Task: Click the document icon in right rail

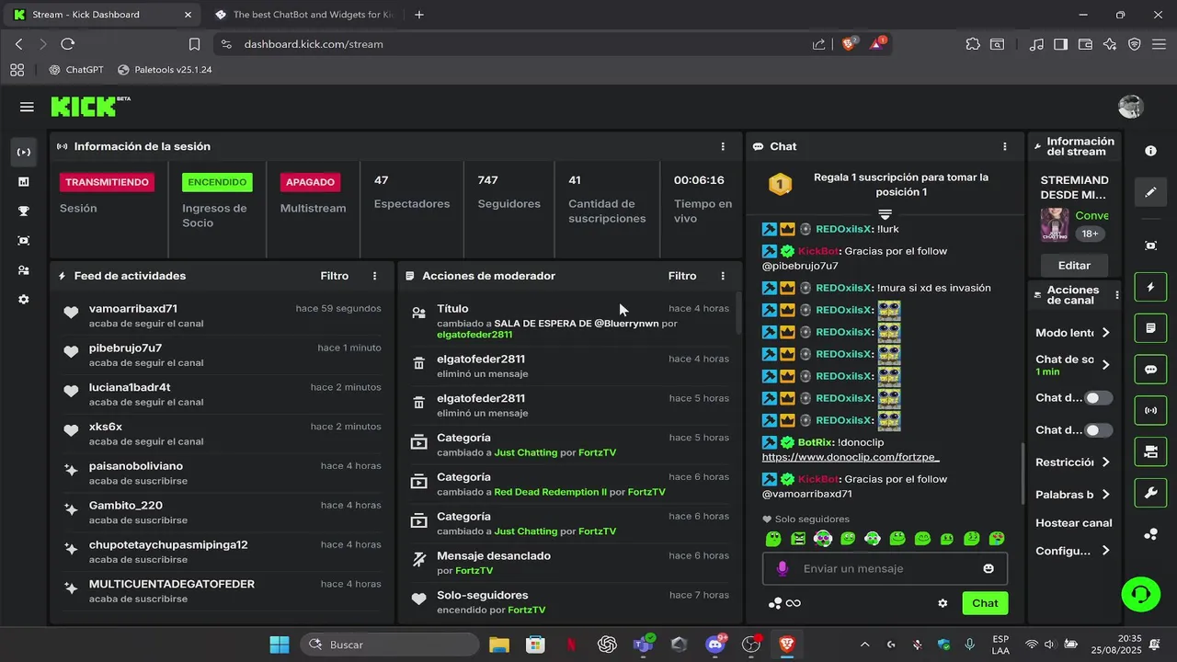Action: (x=1150, y=328)
